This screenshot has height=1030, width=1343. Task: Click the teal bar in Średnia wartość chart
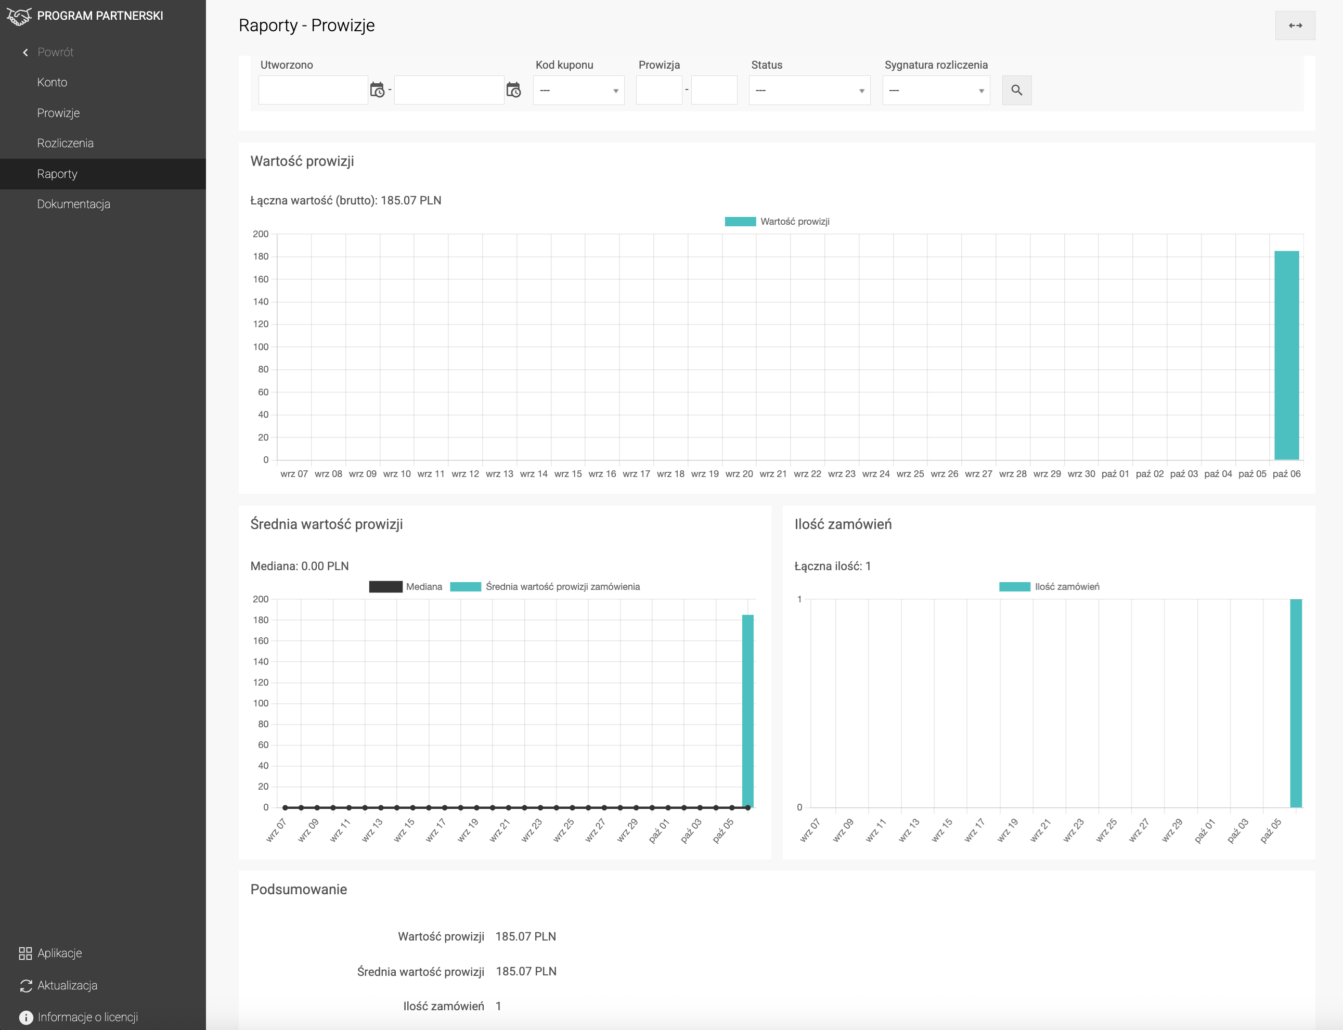click(748, 711)
